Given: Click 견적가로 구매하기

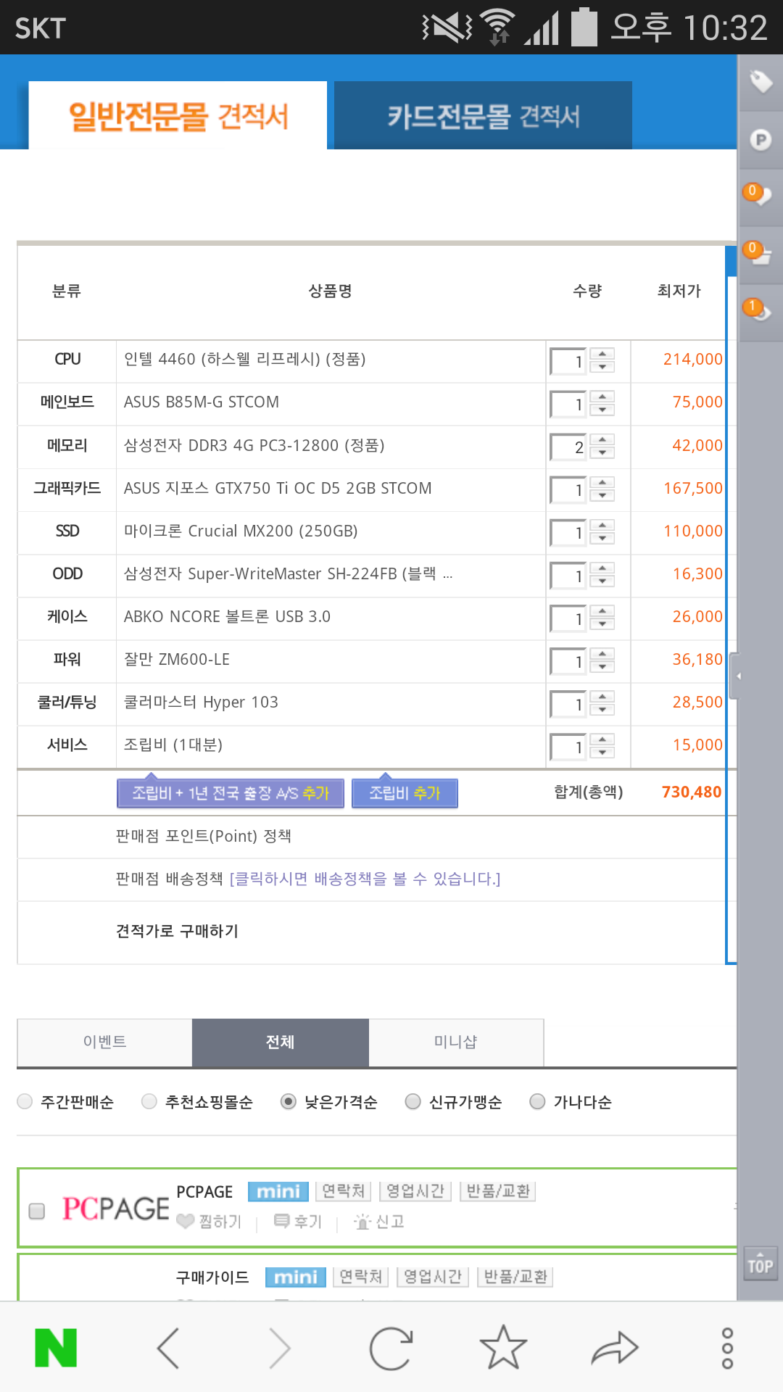Looking at the screenshot, I should (x=177, y=931).
